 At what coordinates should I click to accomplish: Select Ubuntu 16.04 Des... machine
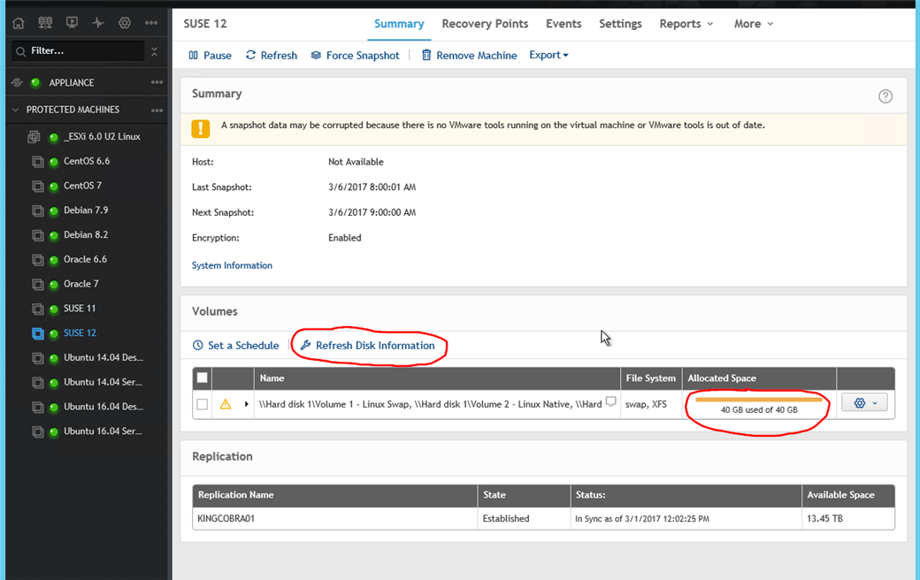click(103, 407)
